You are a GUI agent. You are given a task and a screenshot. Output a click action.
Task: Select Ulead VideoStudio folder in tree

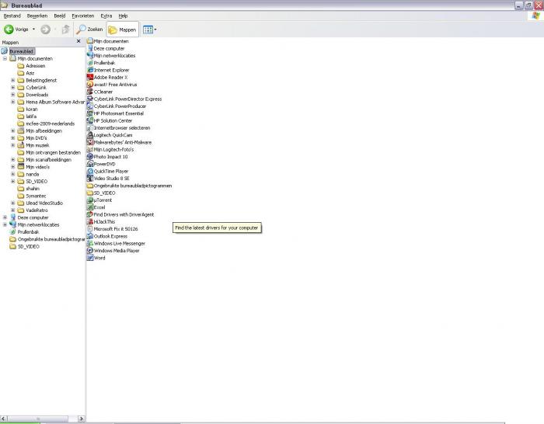44,203
